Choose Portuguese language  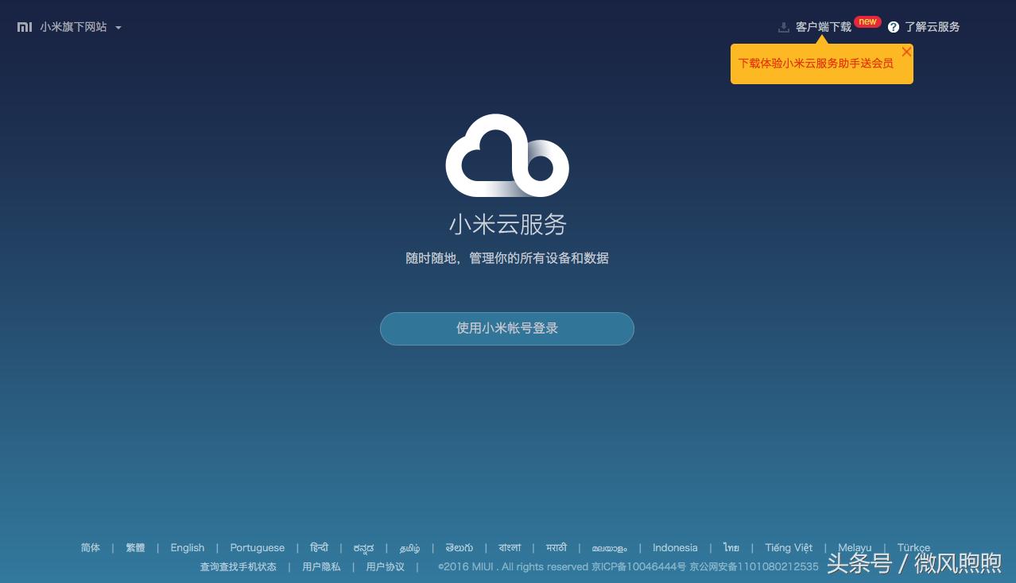pyautogui.click(x=257, y=547)
